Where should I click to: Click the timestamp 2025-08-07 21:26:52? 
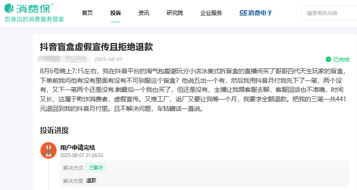82,155
